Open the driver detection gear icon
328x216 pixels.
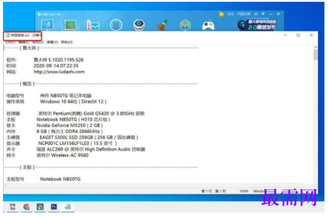pyautogui.click(x=139, y=24)
